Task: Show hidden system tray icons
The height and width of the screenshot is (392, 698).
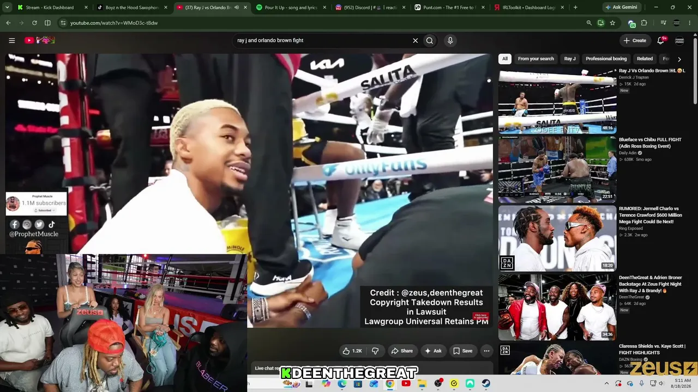Action: (606, 383)
